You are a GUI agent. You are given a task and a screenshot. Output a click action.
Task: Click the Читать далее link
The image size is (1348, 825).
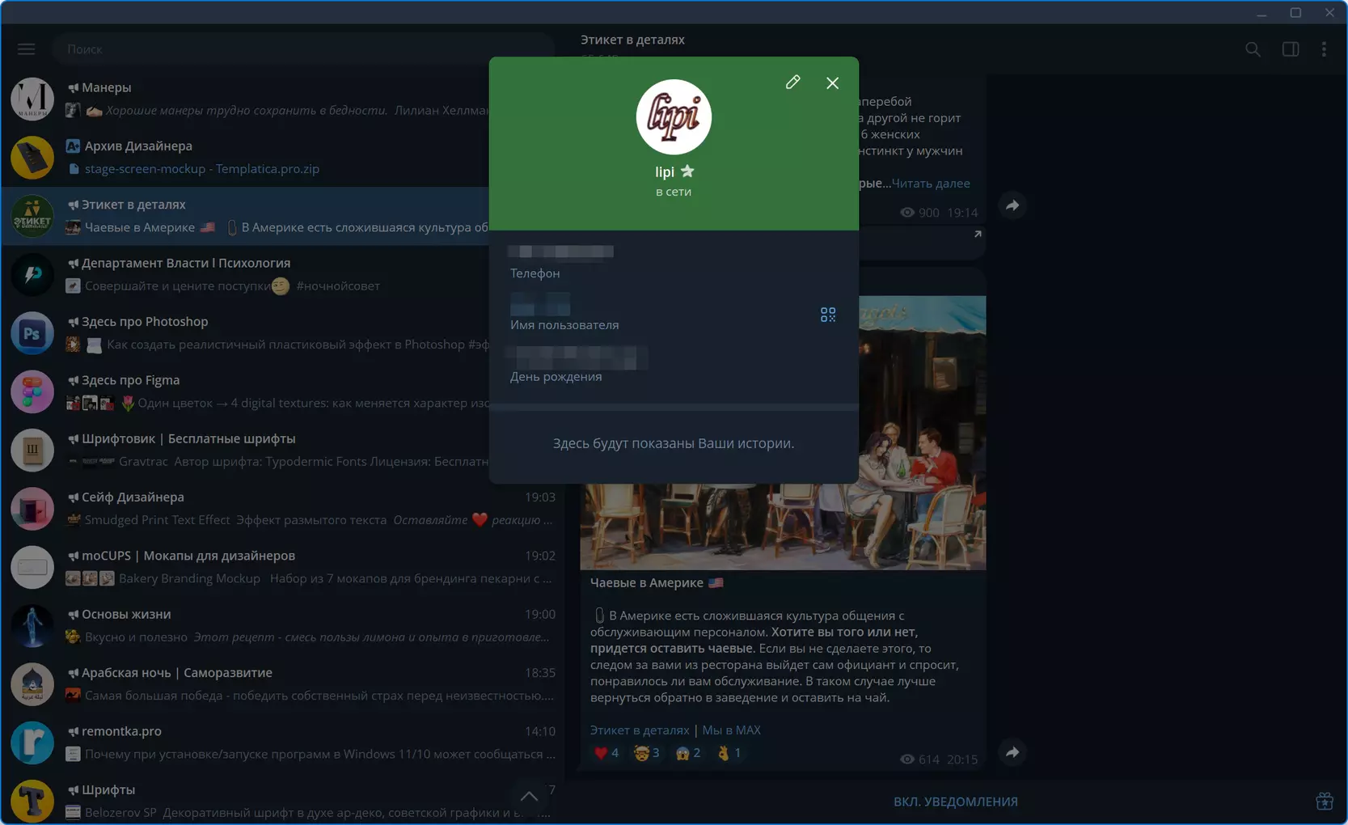click(x=930, y=184)
